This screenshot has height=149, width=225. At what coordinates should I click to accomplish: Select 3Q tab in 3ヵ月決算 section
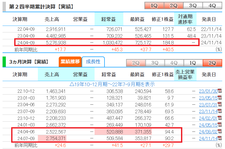155,63
